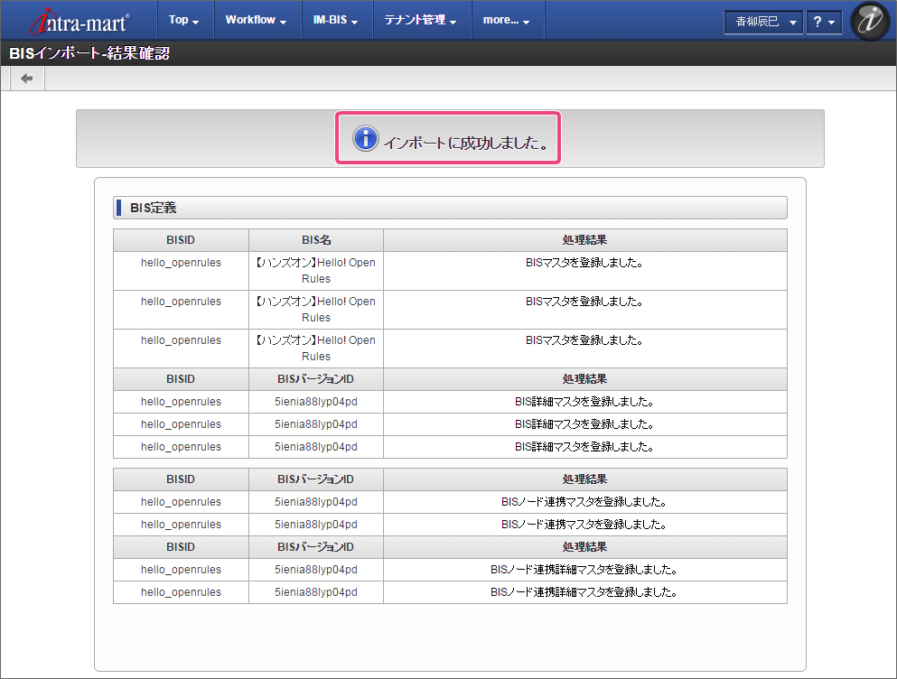Click the BIS名 column header

[x=316, y=240]
